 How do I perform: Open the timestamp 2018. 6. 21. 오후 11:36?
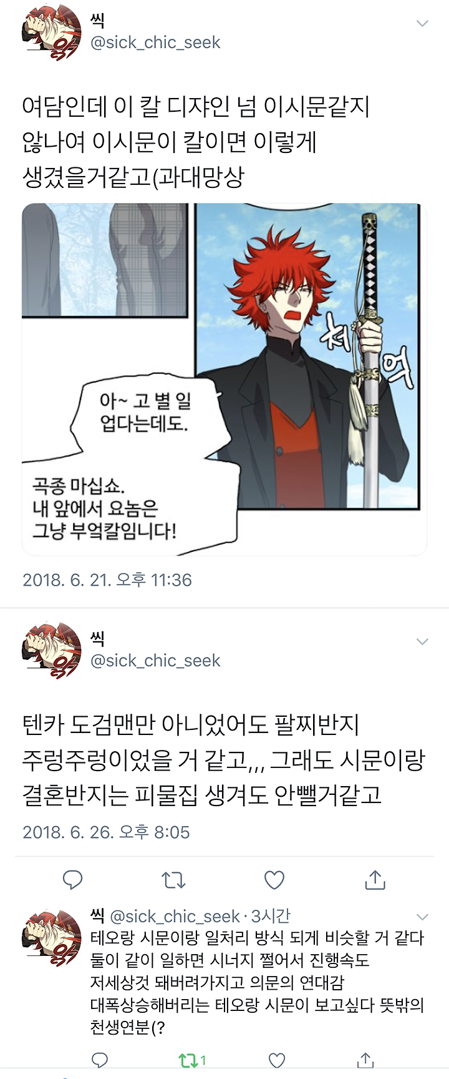(107, 580)
